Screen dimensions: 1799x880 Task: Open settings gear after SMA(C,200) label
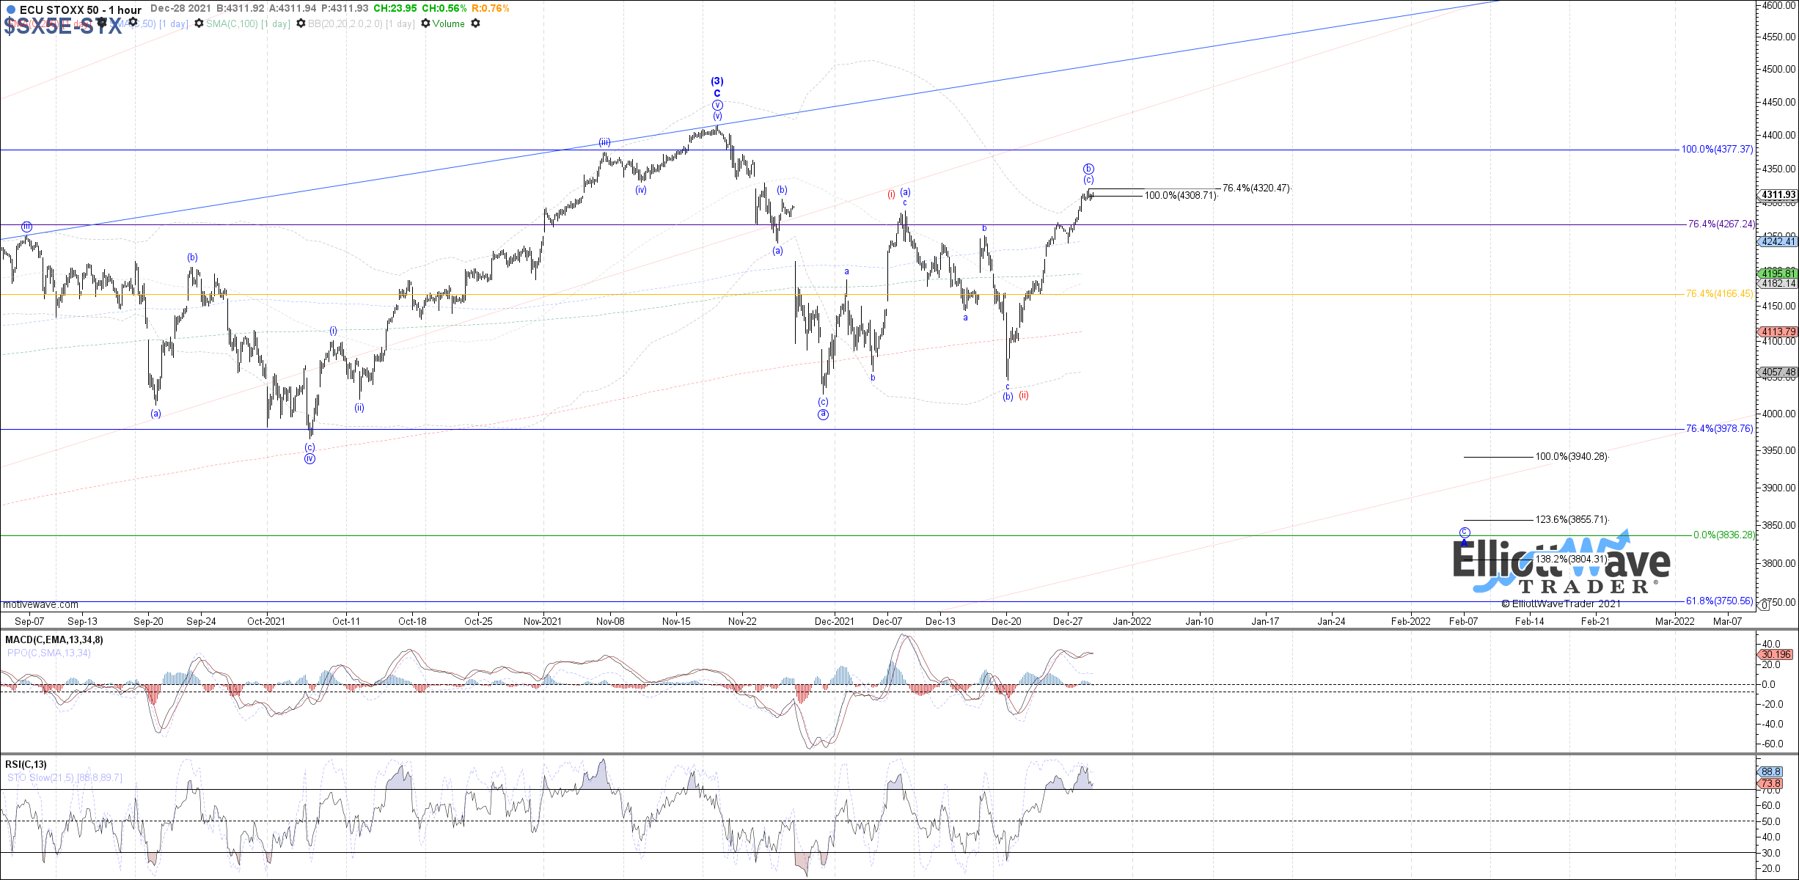click(x=102, y=23)
